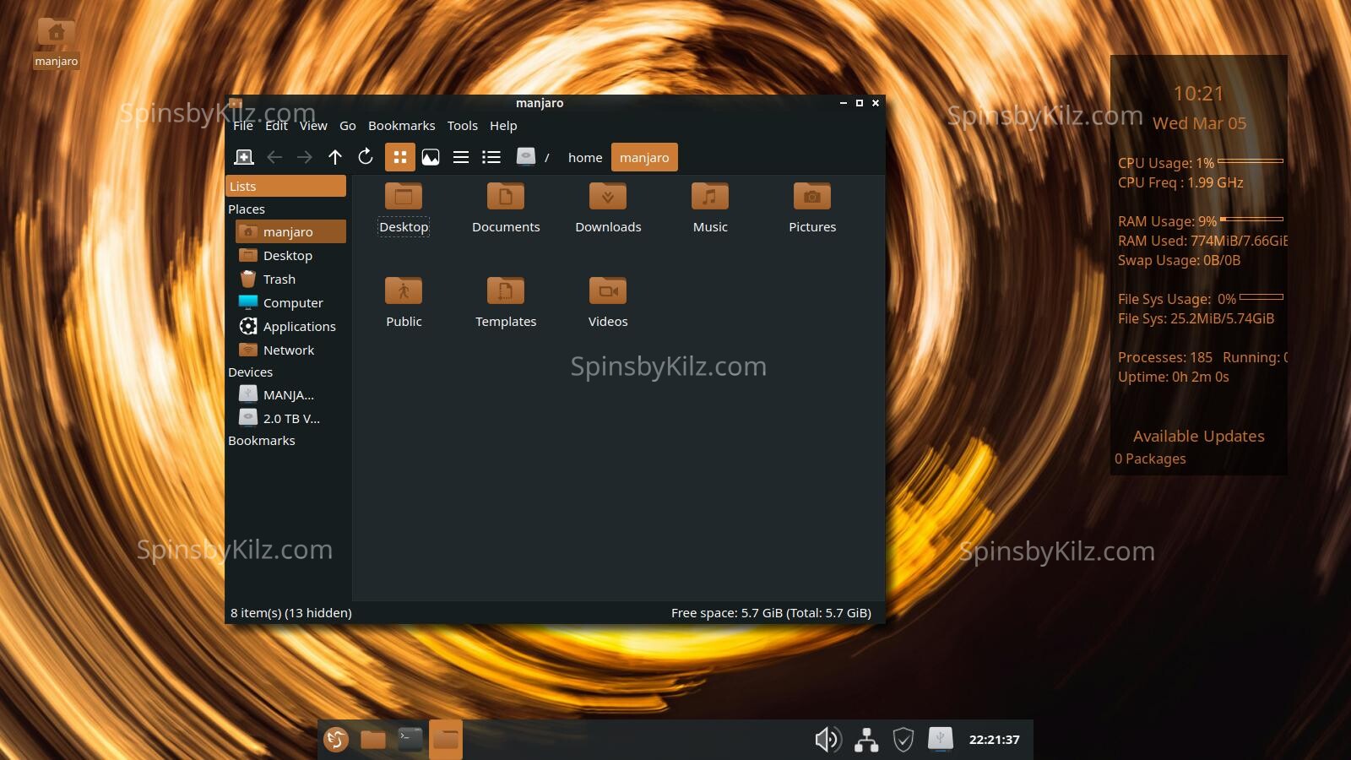
Task: Go back to previous folder
Action: [274, 157]
